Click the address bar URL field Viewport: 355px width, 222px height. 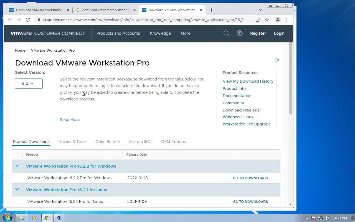tap(143, 20)
